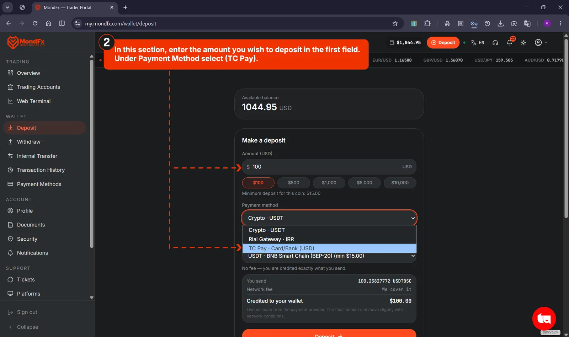Collapse the sidebar
This screenshot has width=569, height=337.
(x=23, y=327)
